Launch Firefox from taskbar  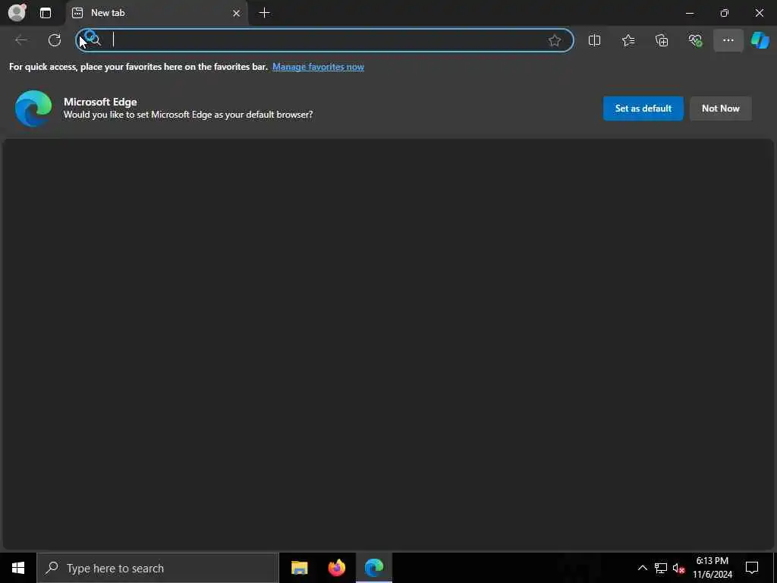[x=336, y=568]
